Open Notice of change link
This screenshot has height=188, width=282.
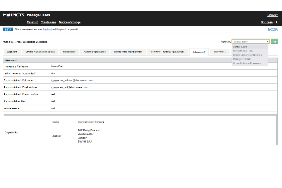click(x=70, y=22)
